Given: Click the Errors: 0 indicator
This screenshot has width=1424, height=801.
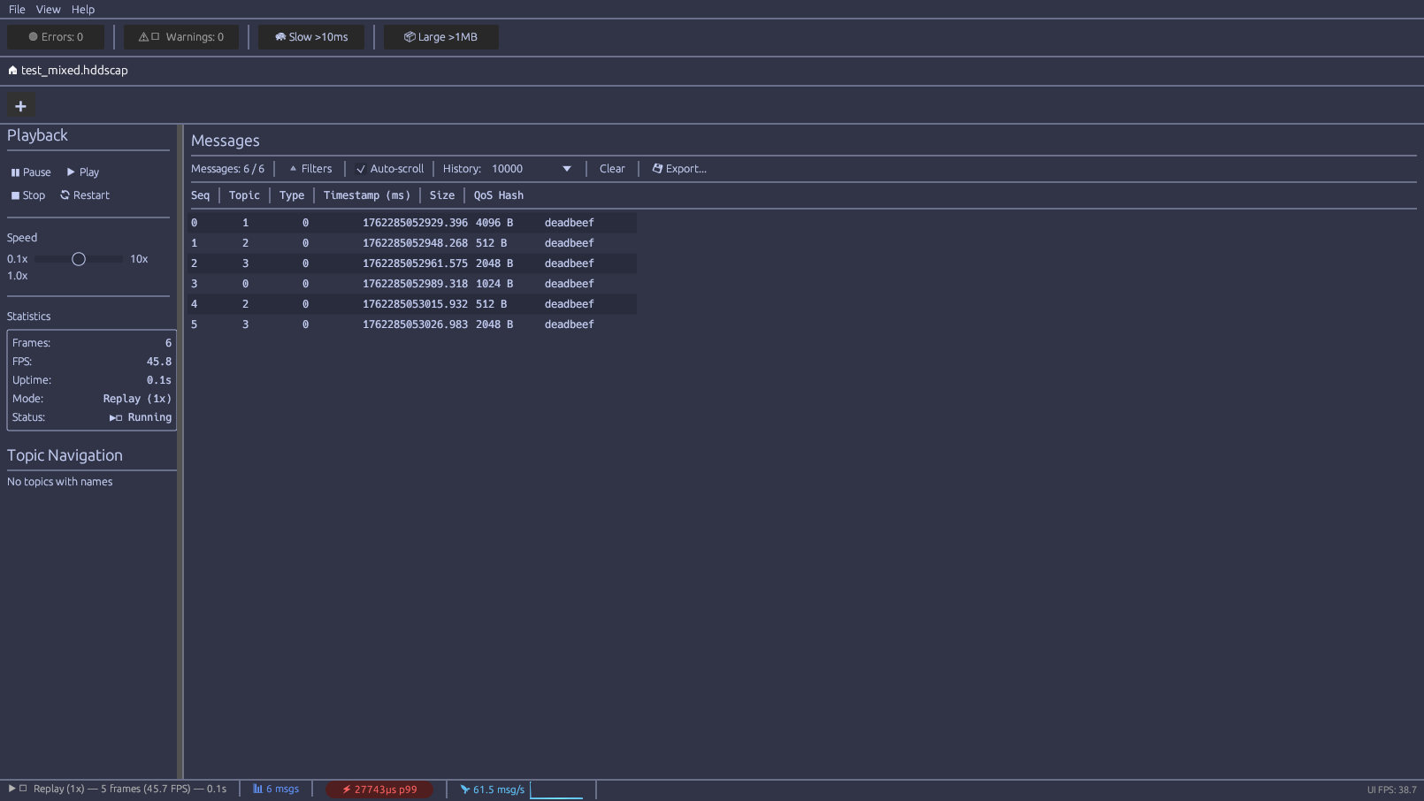Looking at the screenshot, I should pyautogui.click(x=55, y=37).
